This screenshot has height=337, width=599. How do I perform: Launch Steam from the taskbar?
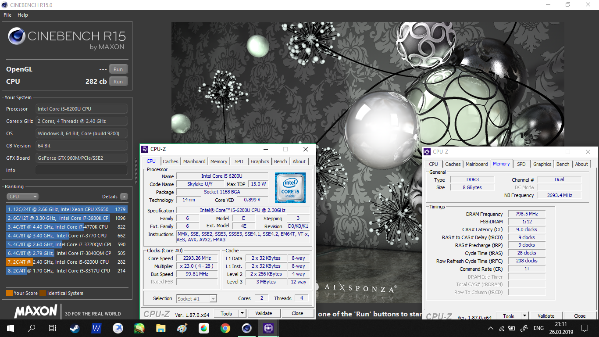pyautogui.click(x=75, y=328)
